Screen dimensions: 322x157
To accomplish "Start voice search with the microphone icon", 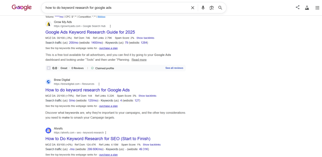I will (203, 8).
